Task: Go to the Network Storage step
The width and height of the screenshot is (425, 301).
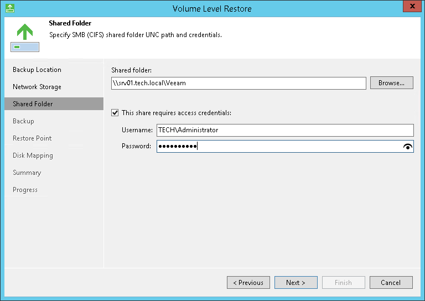Action: (x=37, y=87)
